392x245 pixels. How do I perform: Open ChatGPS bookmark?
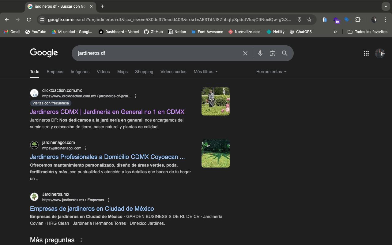coord(301,32)
